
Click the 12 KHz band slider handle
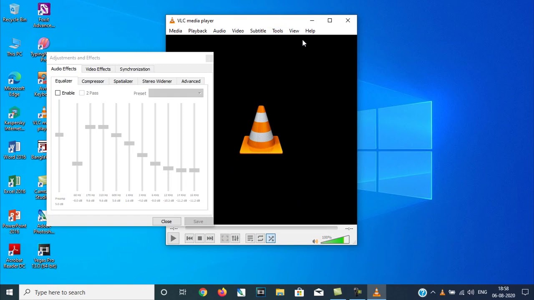pos(168,168)
